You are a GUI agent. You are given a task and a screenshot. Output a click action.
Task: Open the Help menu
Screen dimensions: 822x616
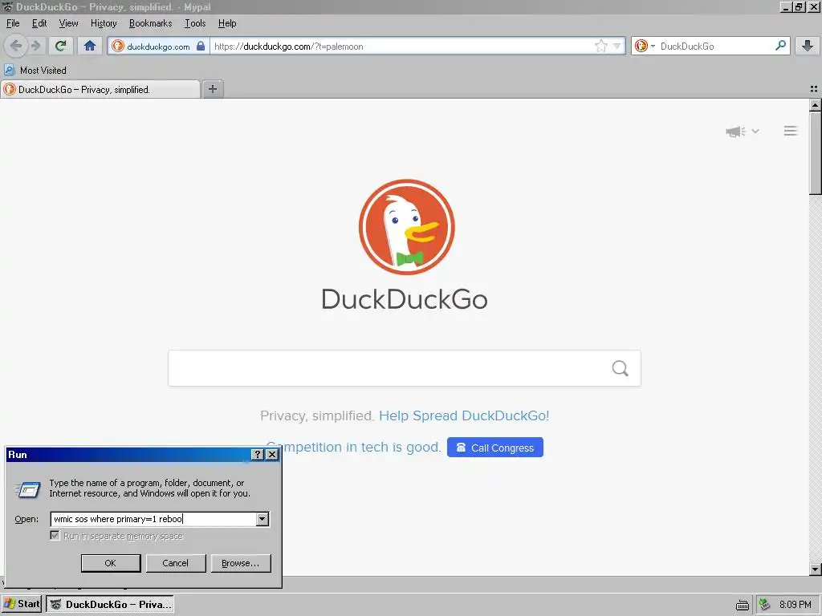pyautogui.click(x=227, y=23)
